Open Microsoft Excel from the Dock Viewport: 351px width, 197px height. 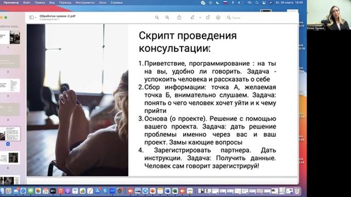[175, 191]
